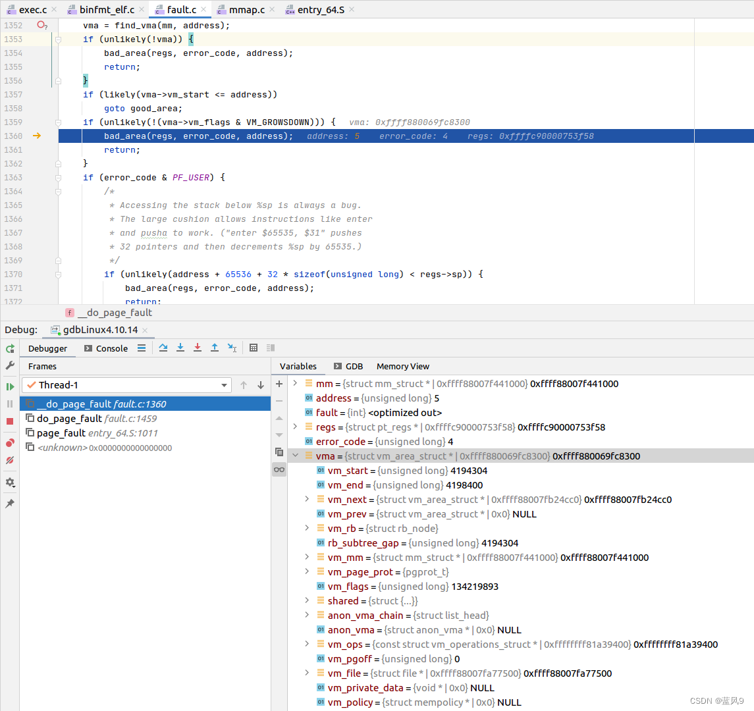Viewport: 754px width, 711px height.
Task: Close the fault.c tab
Action: click(x=204, y=10)
